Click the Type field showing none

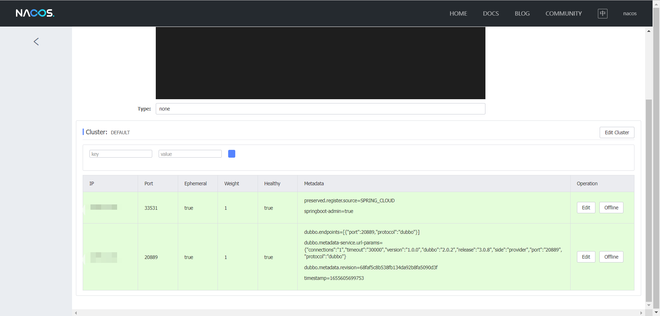[x=320, y=109]
